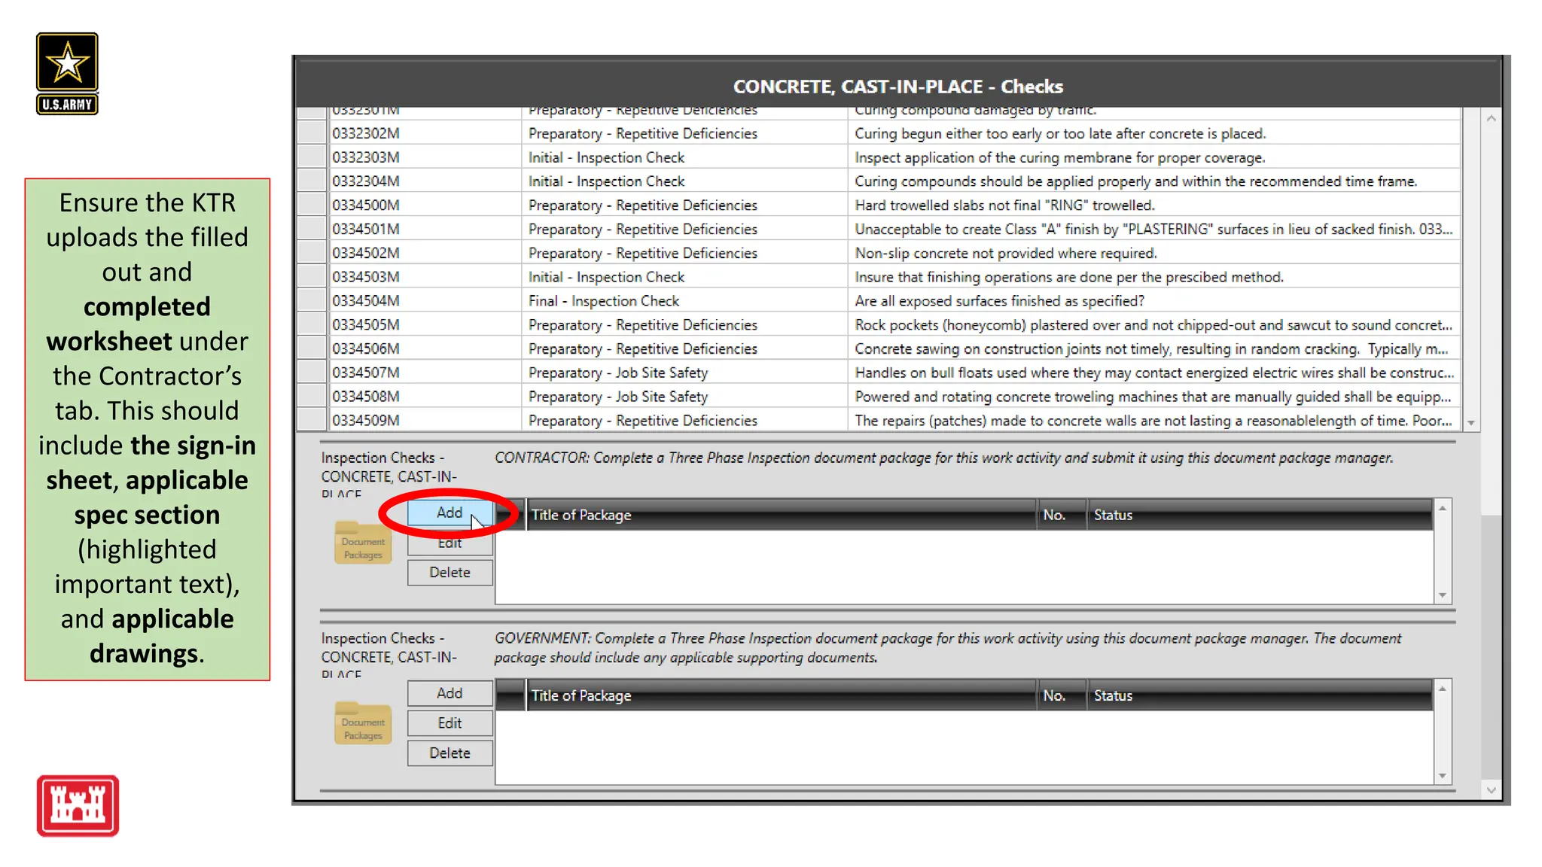Click Delete button in government package section
Screen dimensions: 1542x867
(449, 753)
